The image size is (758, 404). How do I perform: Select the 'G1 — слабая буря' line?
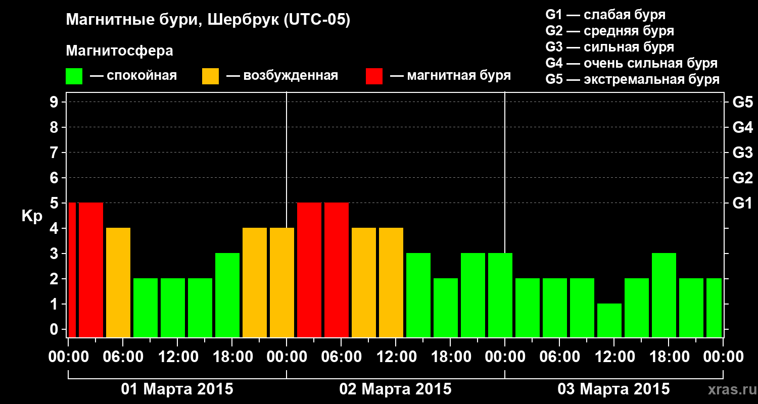(x=605, y=15)
